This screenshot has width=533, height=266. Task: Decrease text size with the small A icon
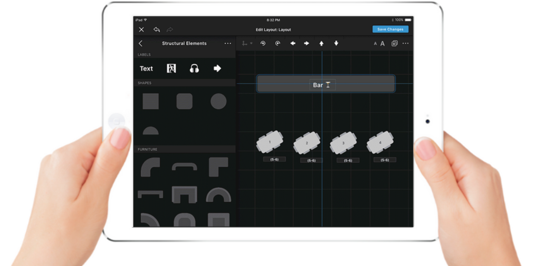click(x=375, y=43)
